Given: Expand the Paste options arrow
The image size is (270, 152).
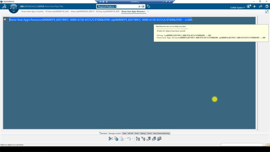Looking at the screenshot, I should click(x=125, y=138).
